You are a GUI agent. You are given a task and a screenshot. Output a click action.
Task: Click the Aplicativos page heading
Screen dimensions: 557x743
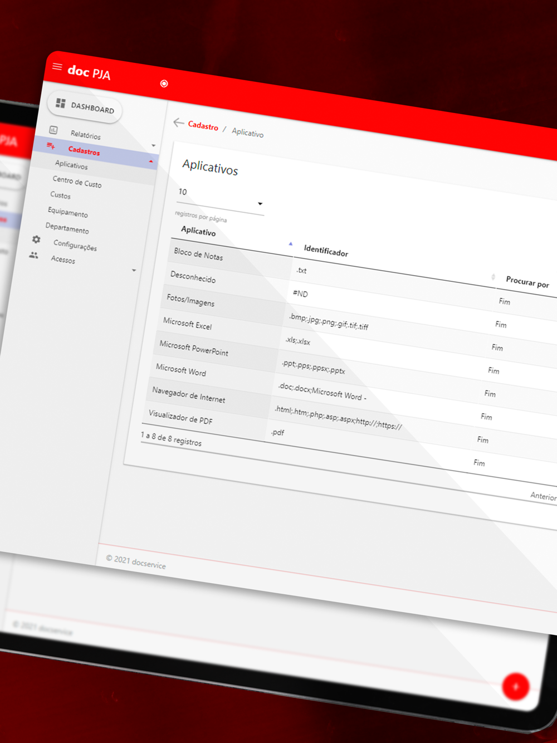[210, 167]
